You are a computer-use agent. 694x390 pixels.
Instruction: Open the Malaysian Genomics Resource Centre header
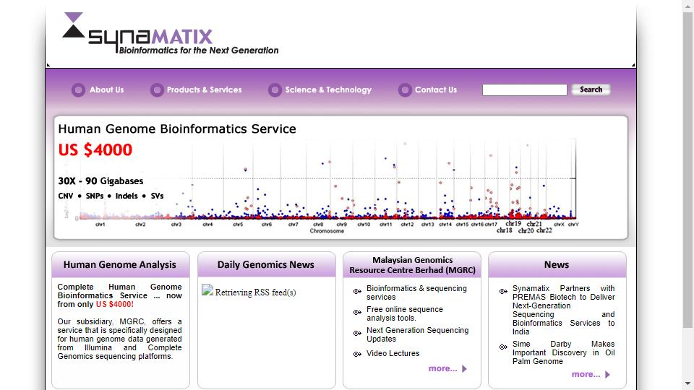click(412, 265)
